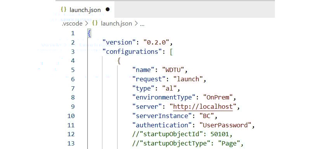Select the launch.json editor tab
This screenshot has width=330, height=149.
85,10
